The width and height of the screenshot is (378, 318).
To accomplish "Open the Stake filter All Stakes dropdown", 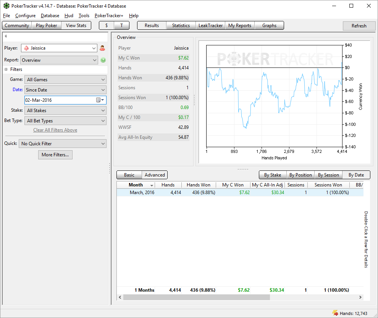I will tap(65, 111).
